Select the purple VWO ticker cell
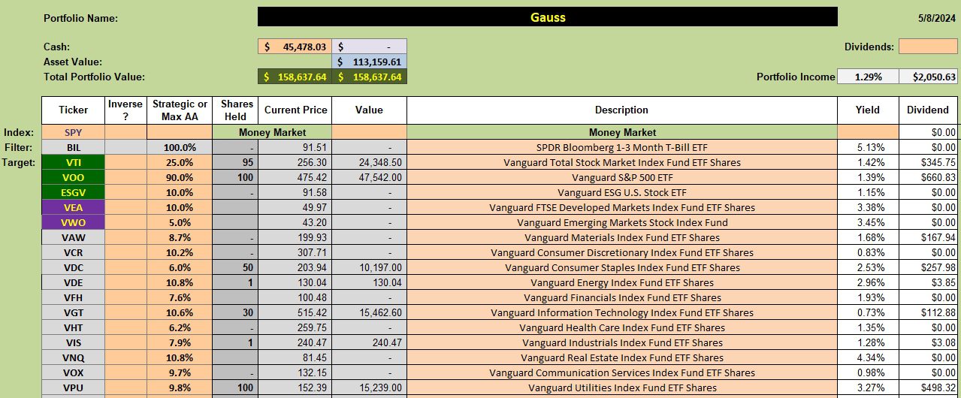 74,222
